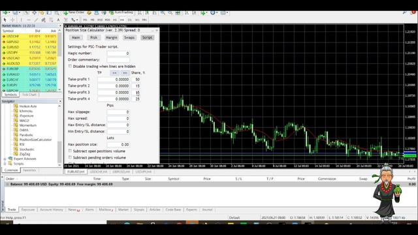Click the zoom in magnifier icon

(163, 12)
